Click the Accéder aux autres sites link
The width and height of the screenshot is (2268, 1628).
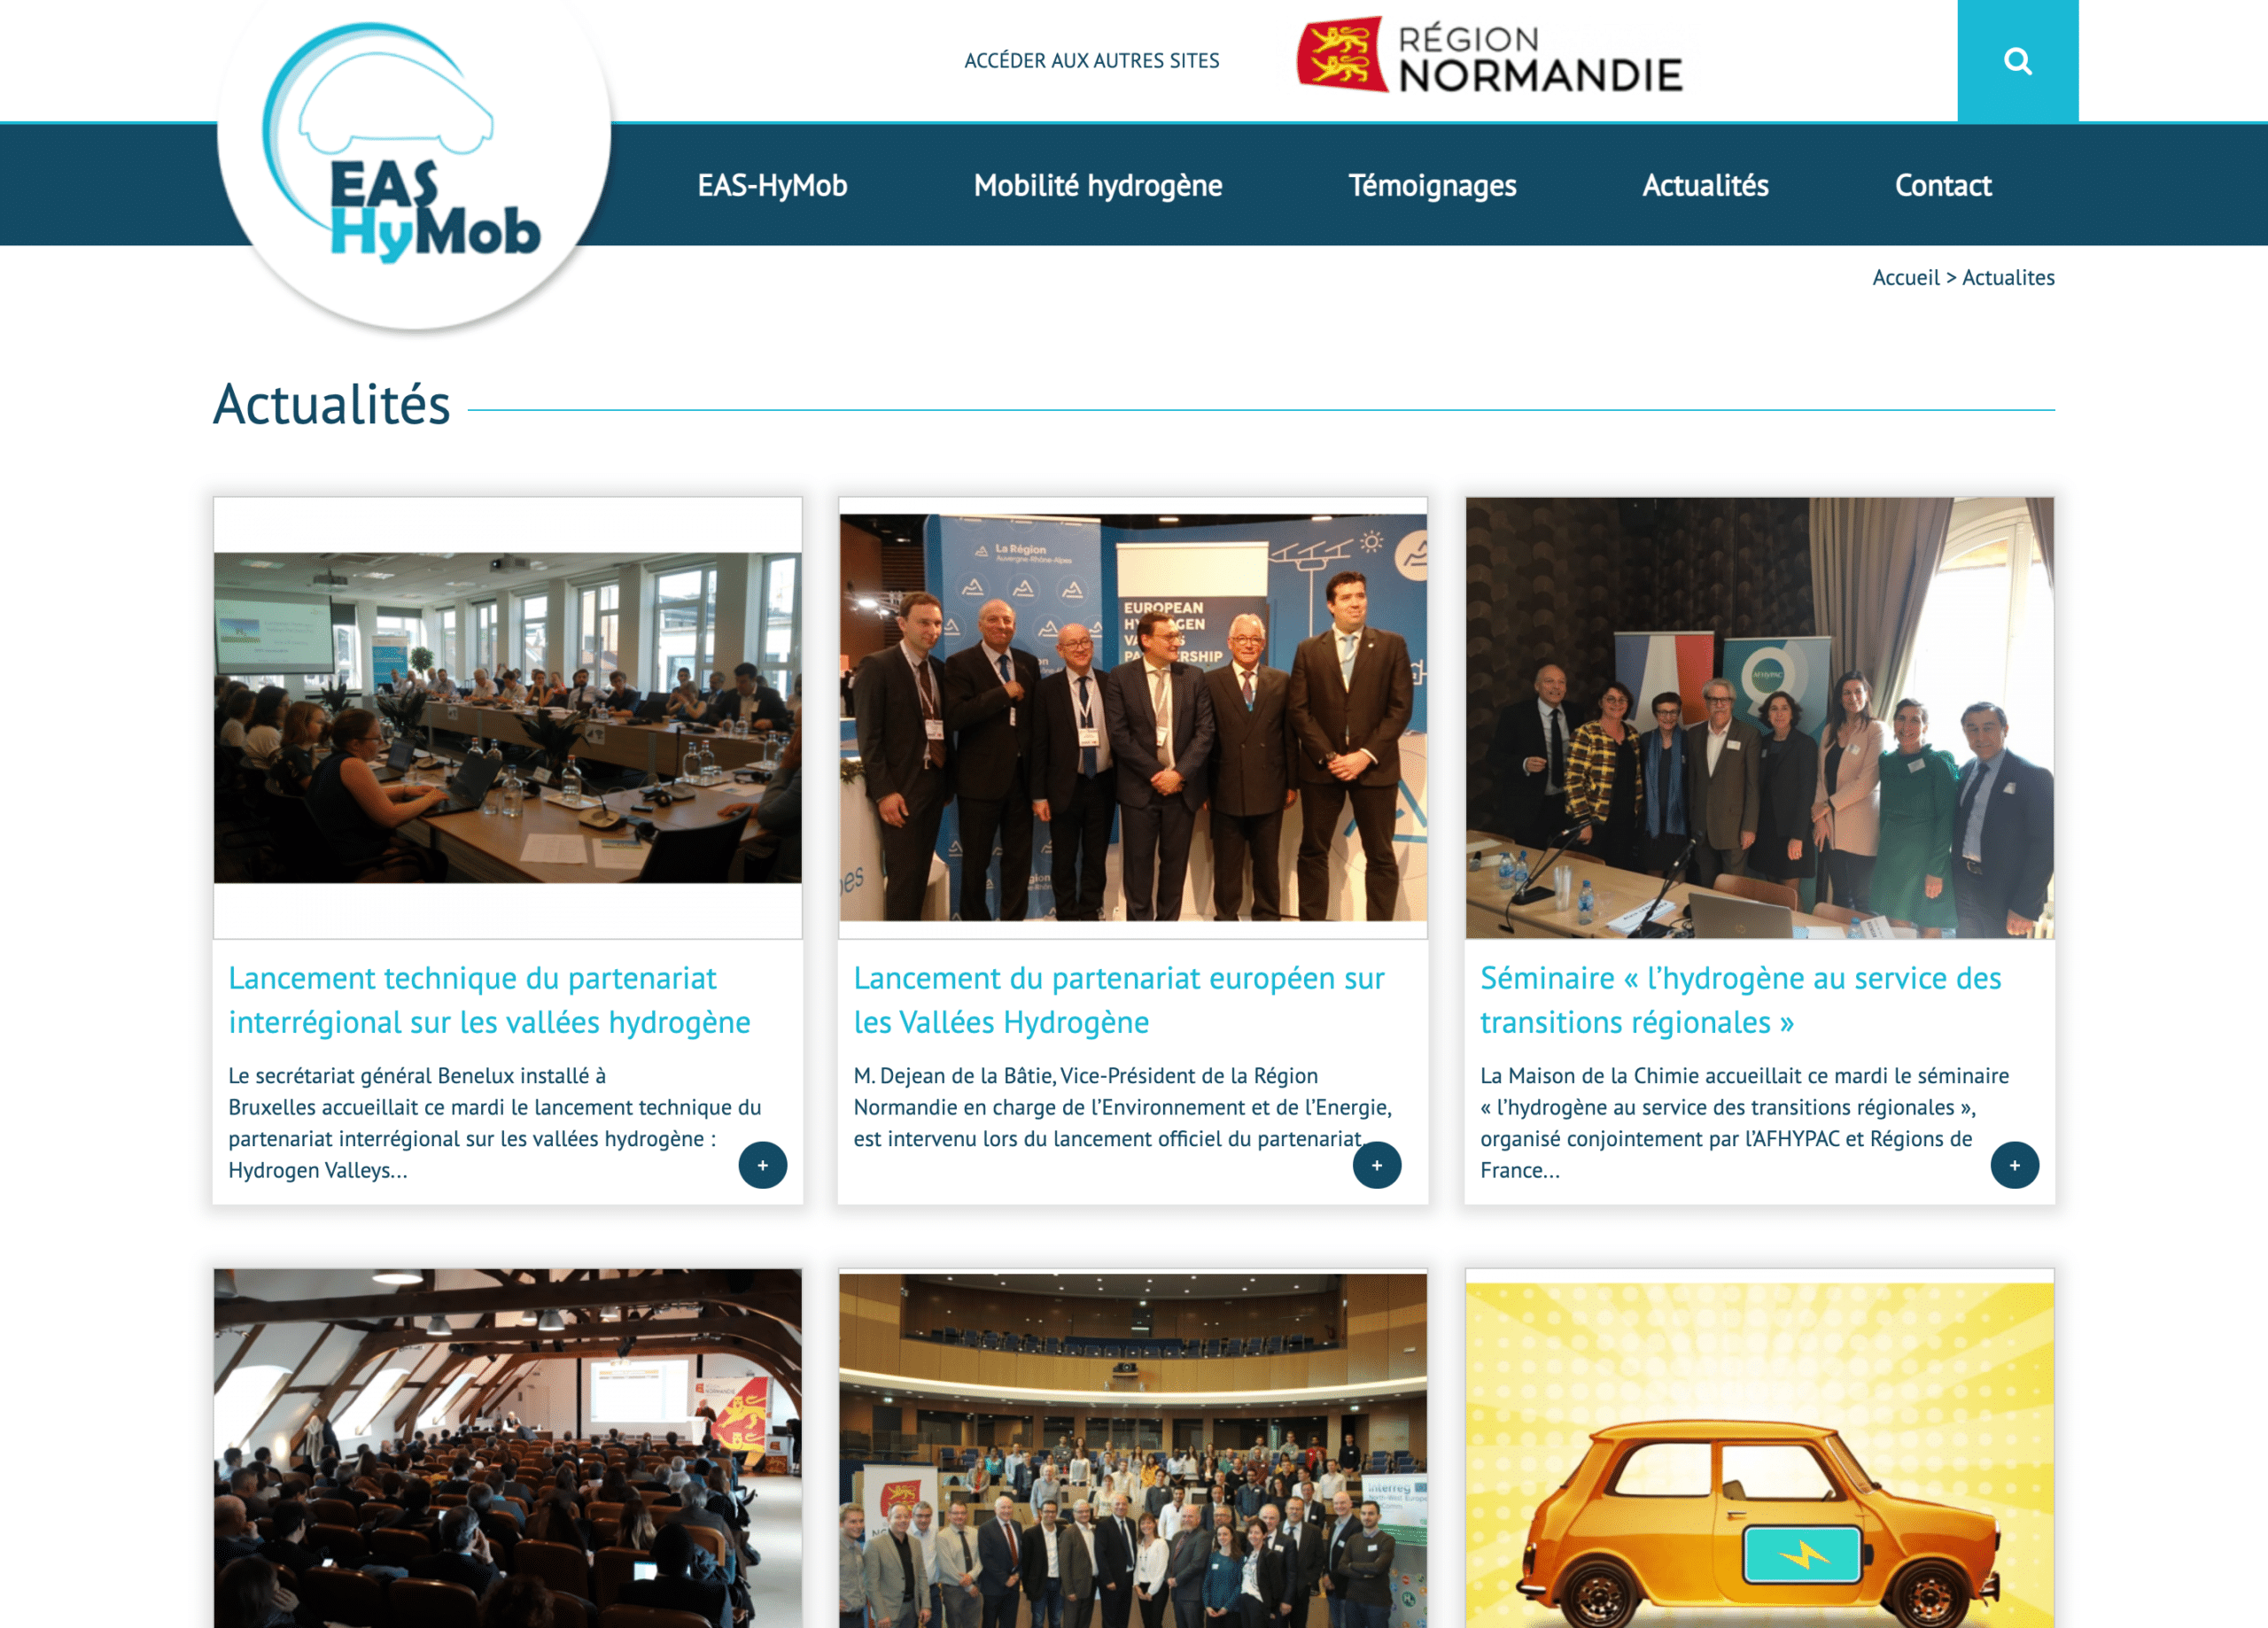(1091, 61)
